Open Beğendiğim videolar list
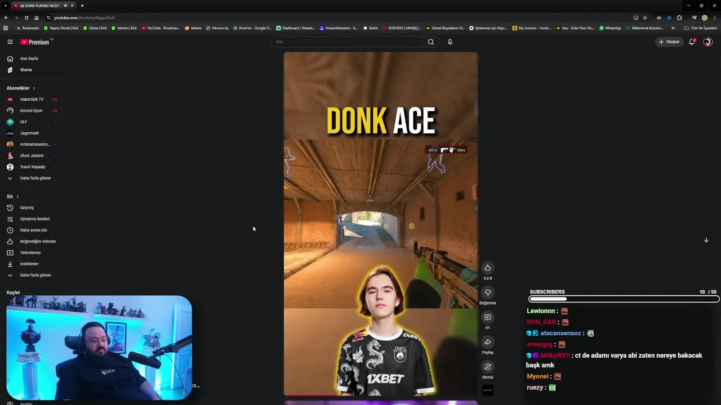 (x=38, y=241)
